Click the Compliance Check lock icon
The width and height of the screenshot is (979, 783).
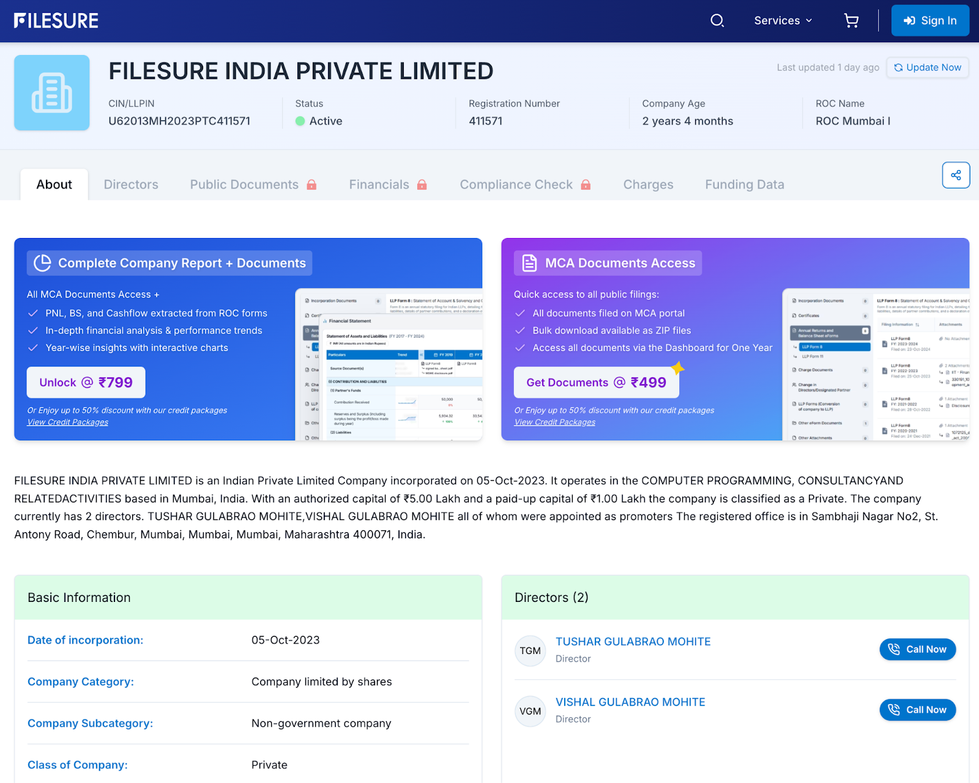(x=586, y=185)
